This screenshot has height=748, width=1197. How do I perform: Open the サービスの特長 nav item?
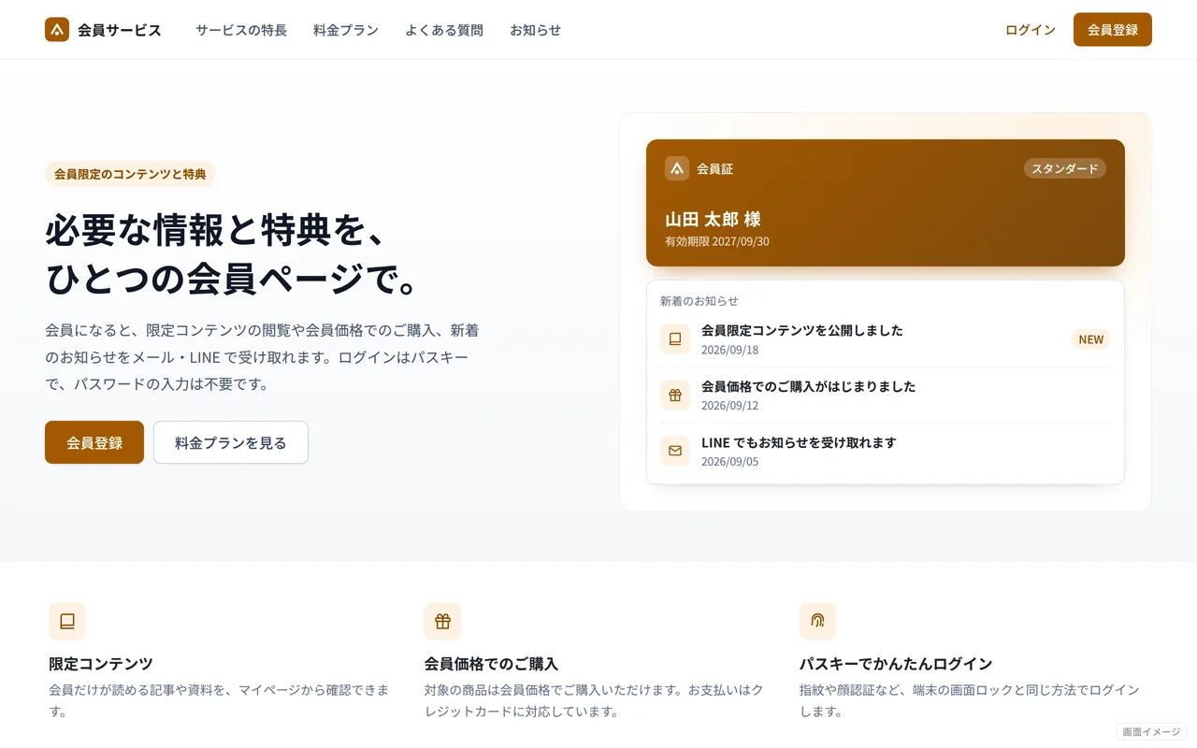[x=241, y=30]
